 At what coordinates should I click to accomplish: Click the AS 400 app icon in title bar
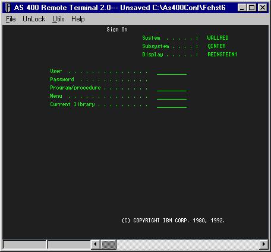point(8,8)
